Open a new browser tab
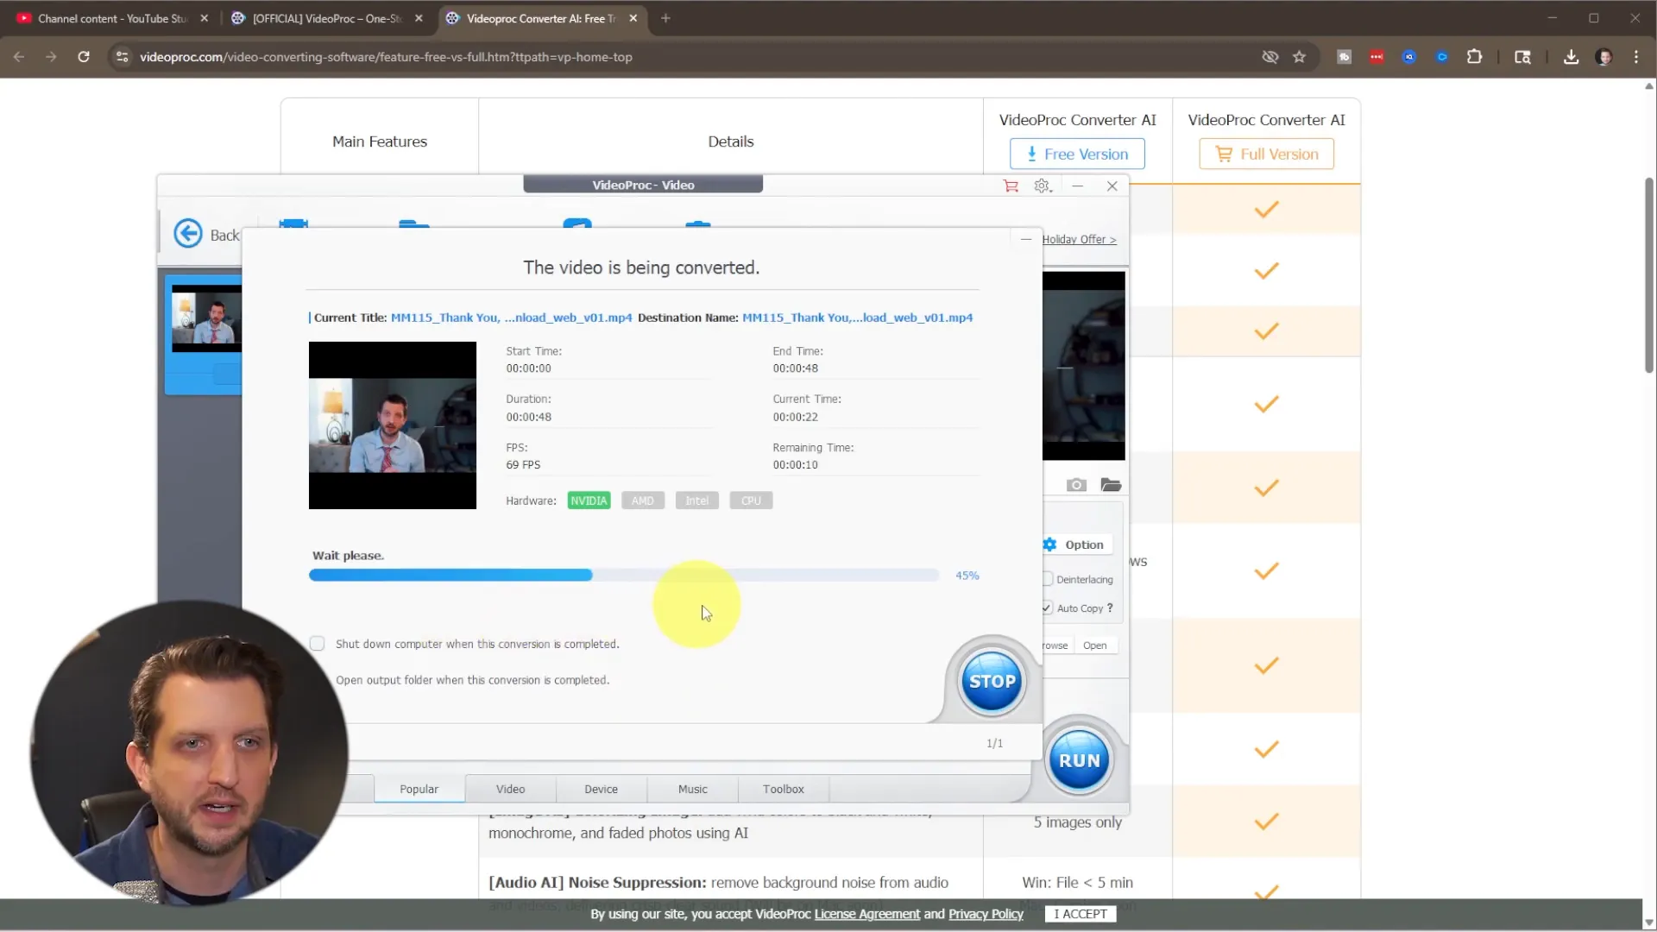This screenshot has width=1657, height=932. (x=665, y=18)
